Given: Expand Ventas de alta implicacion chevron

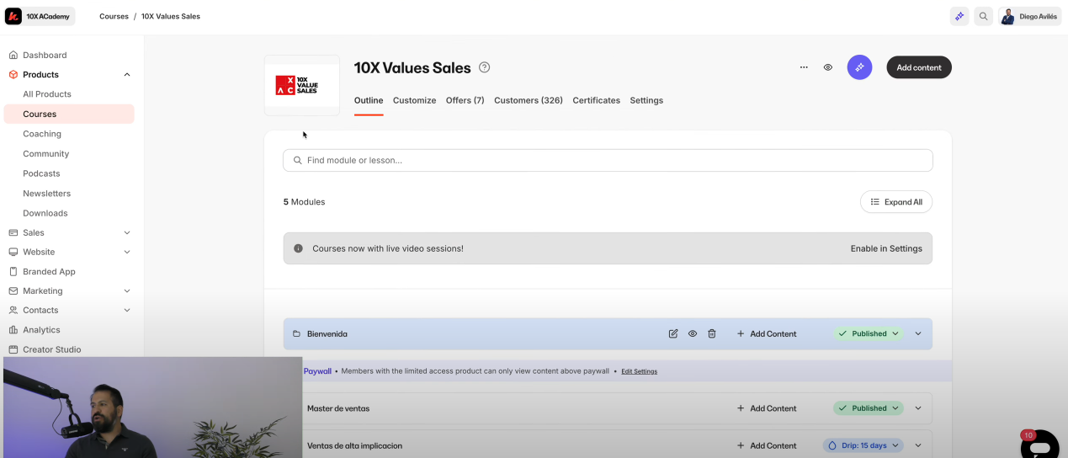Looking at the screenshot, I should coord(918,445).
